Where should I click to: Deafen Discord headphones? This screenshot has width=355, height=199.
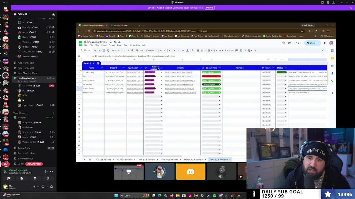tap(43, 187)
